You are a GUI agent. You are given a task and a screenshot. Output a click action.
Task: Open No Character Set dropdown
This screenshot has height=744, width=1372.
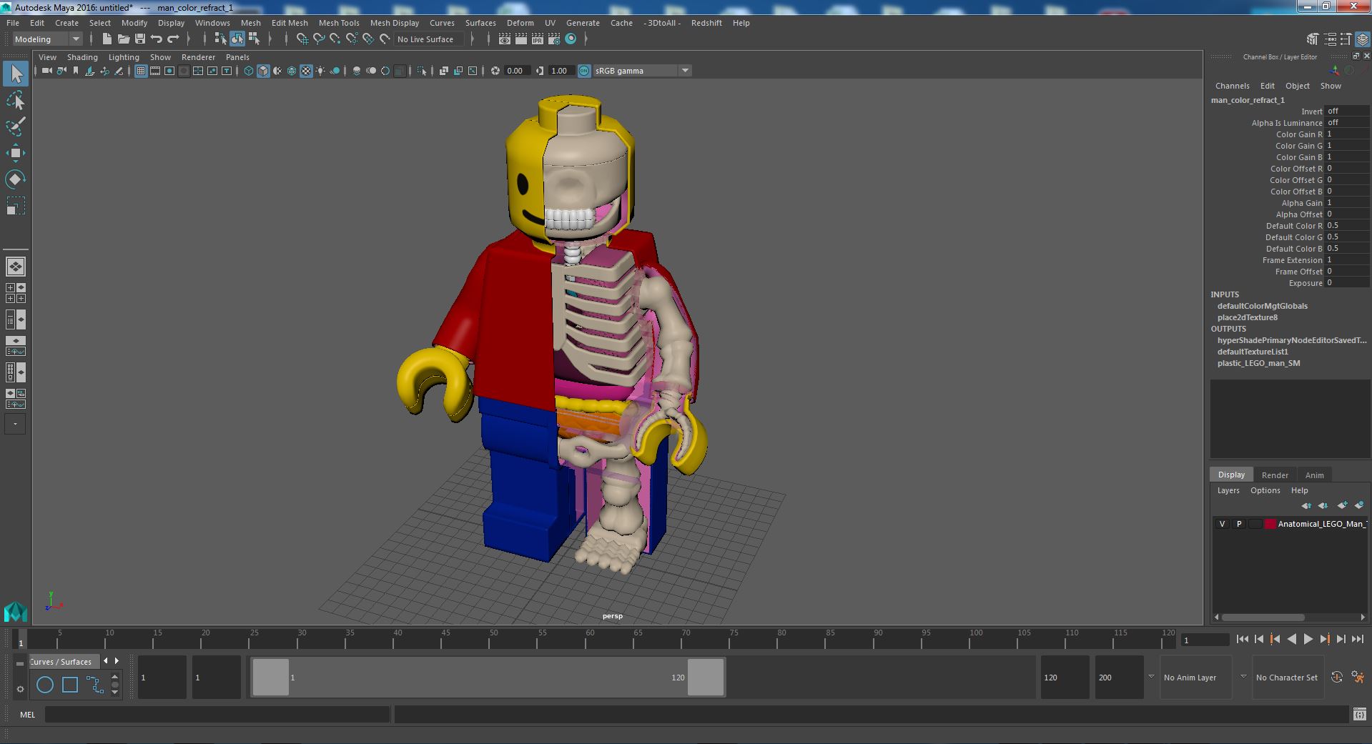click(x=1288, y=678)
